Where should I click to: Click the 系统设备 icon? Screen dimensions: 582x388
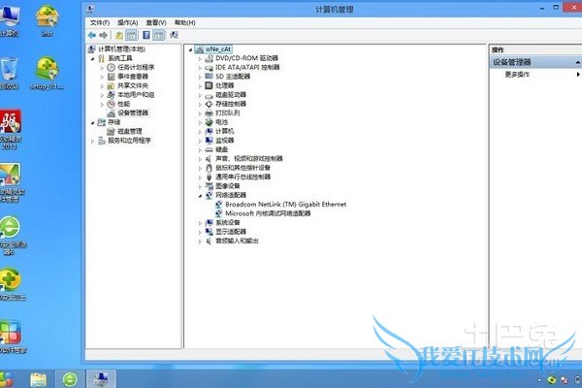tap(209, 223)
